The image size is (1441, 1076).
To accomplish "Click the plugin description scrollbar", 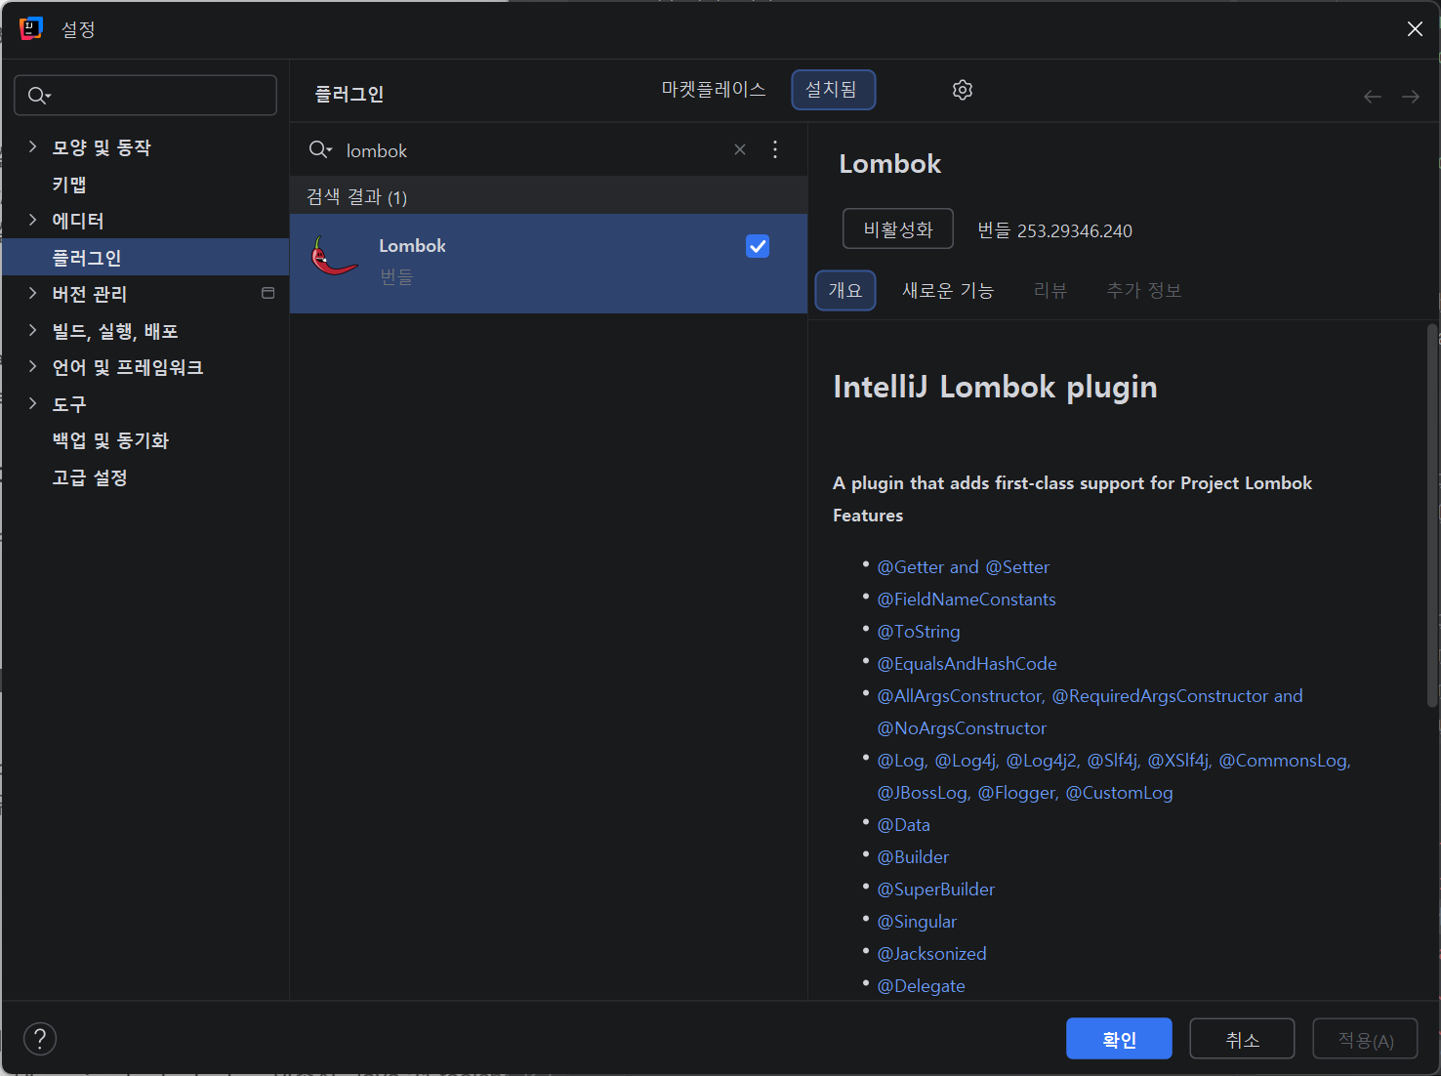I will pyautogui.click(x=1431, y=517).
